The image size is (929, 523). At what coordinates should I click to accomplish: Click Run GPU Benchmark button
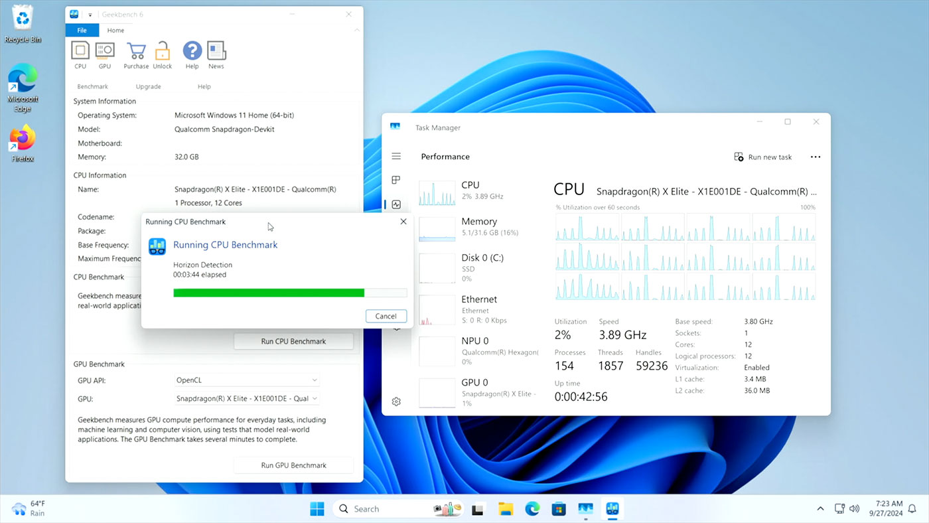tap(293, 465)
